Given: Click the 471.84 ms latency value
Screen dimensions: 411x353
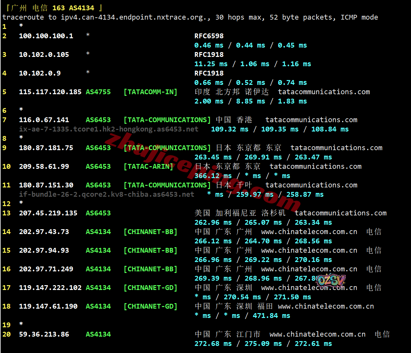Looking at the screenshot, I should 271,316.
